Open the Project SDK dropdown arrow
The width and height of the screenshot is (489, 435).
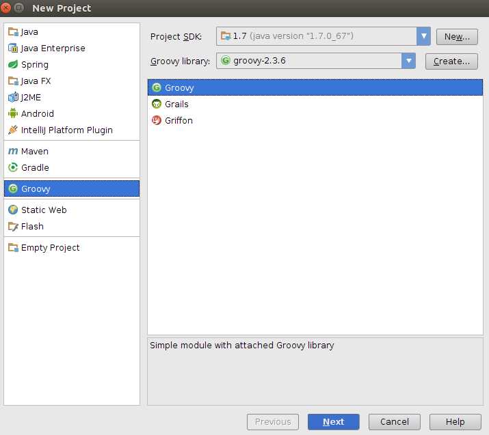click(x=423, y=36)
